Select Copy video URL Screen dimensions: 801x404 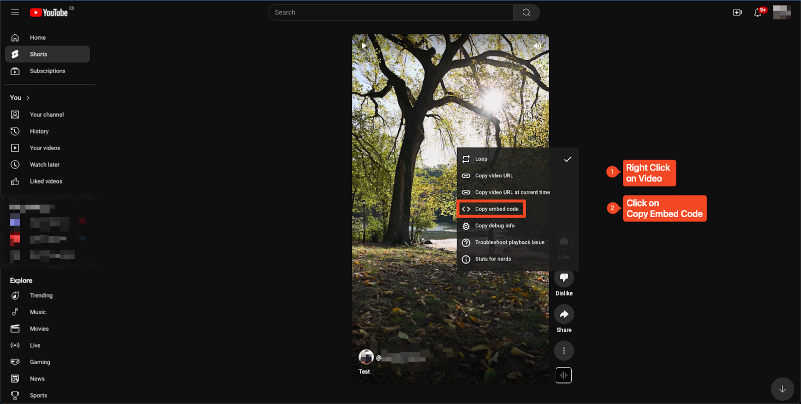[518, 175]
